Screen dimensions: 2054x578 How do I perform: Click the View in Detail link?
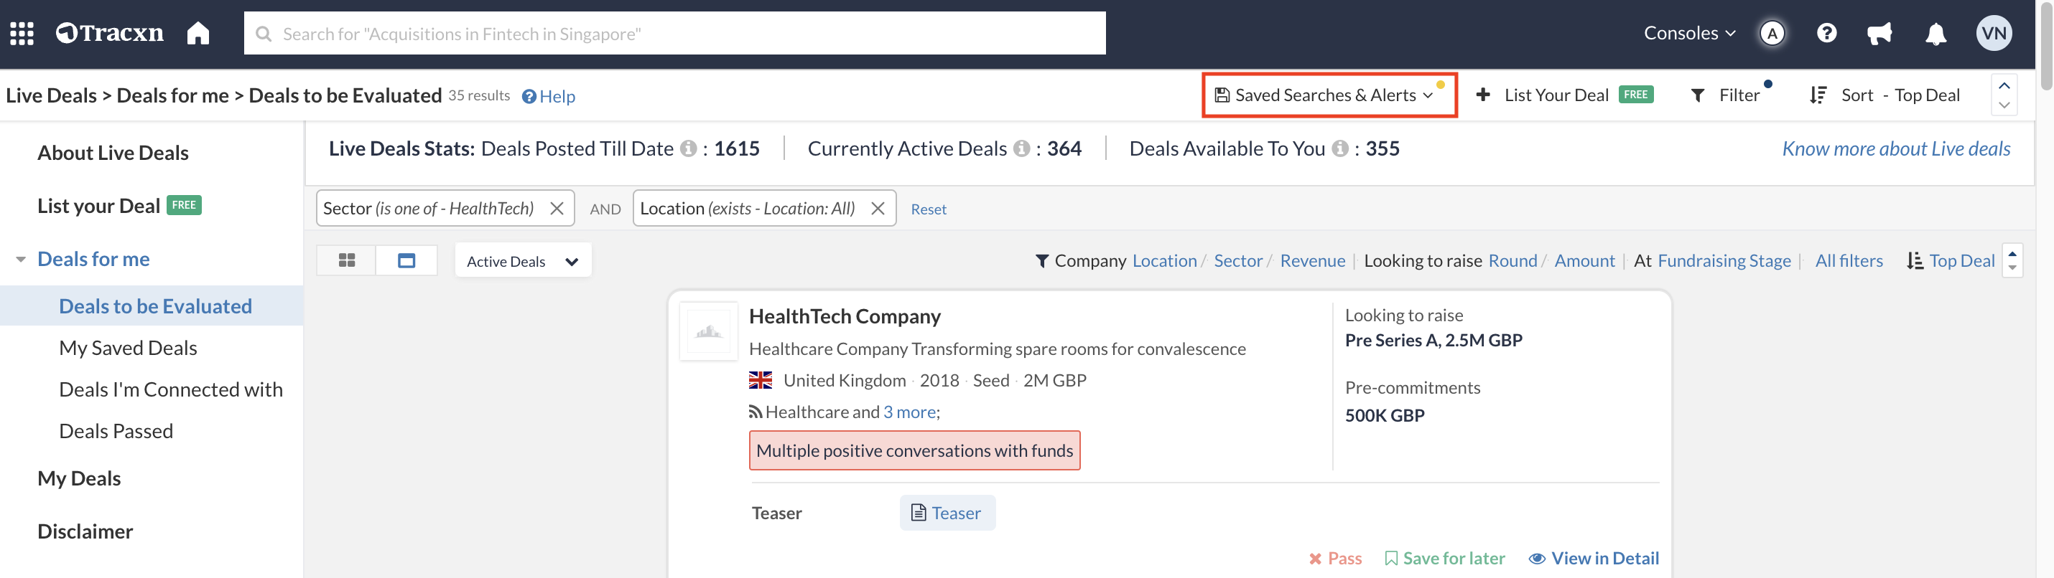(1593, 558)
